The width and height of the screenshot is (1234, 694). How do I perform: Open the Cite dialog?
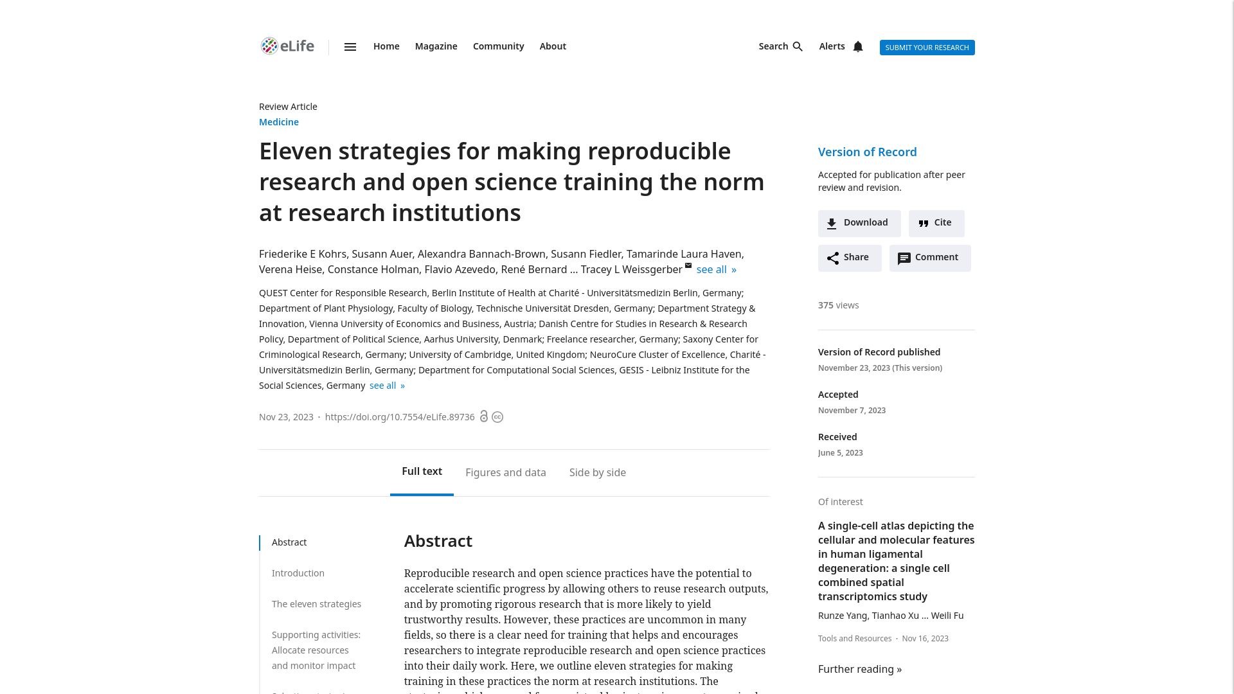click(936, 223)
